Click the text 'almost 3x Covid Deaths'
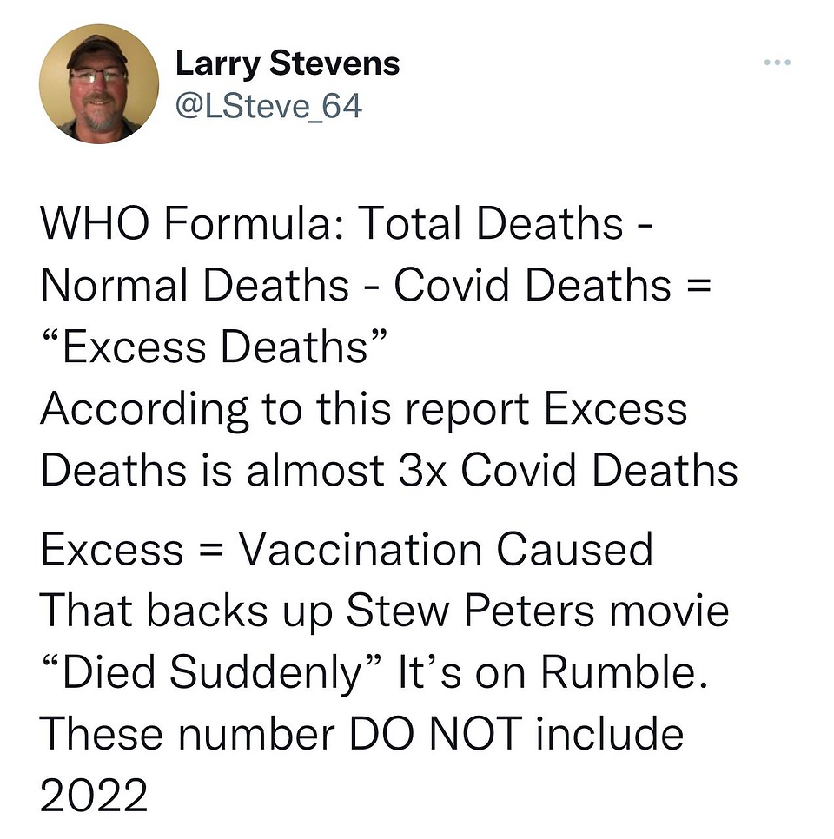The image size is (834, 839). pos(492,470)
